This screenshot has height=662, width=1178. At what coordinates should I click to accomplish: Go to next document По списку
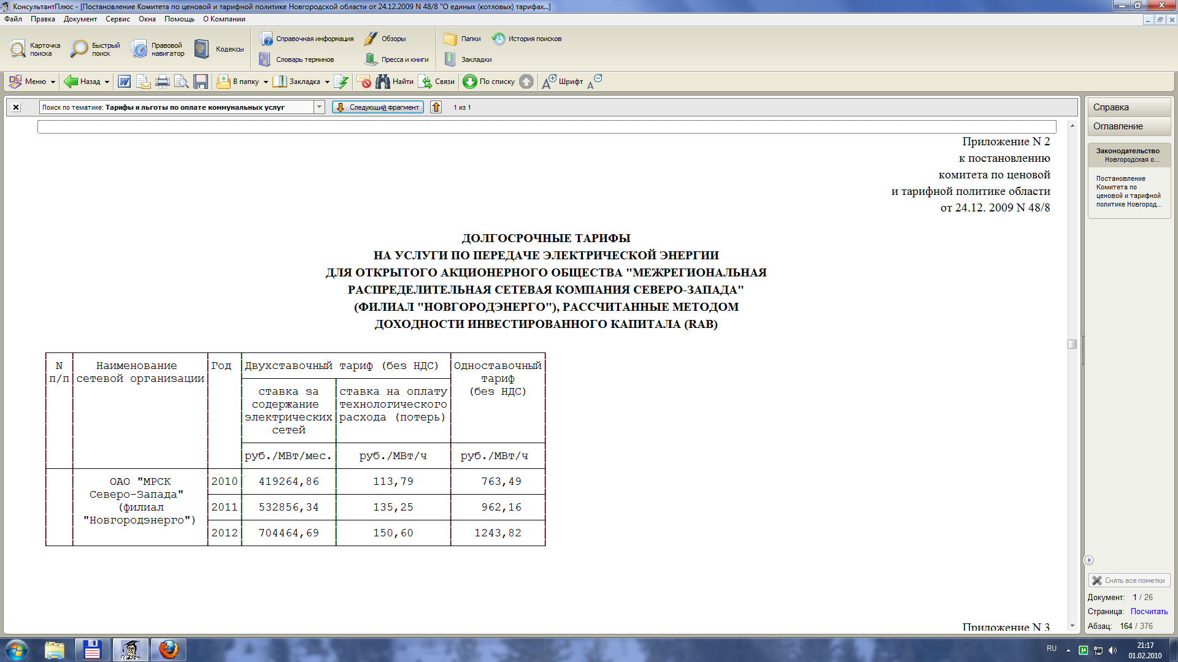488,82
